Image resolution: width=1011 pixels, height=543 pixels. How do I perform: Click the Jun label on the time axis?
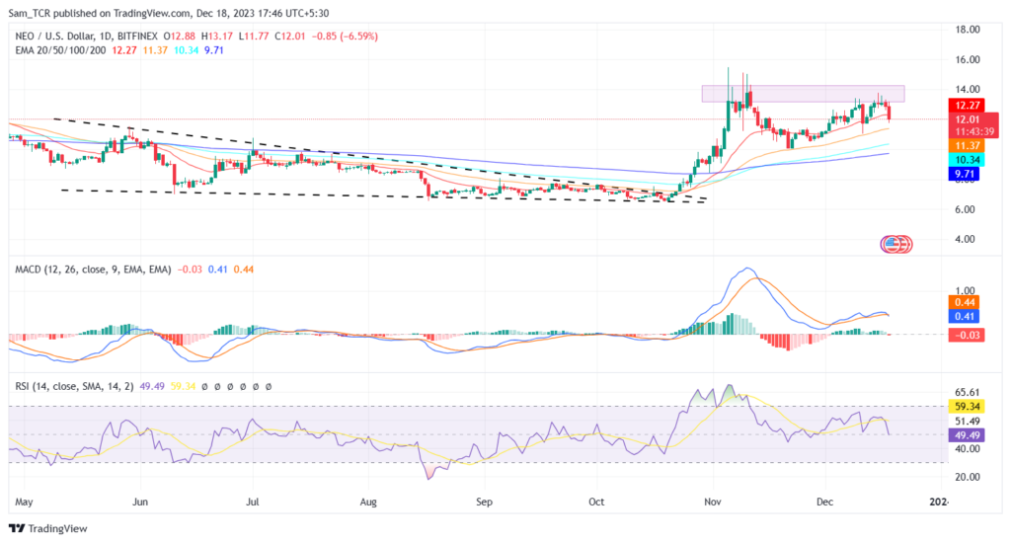[x=140, y=502]
